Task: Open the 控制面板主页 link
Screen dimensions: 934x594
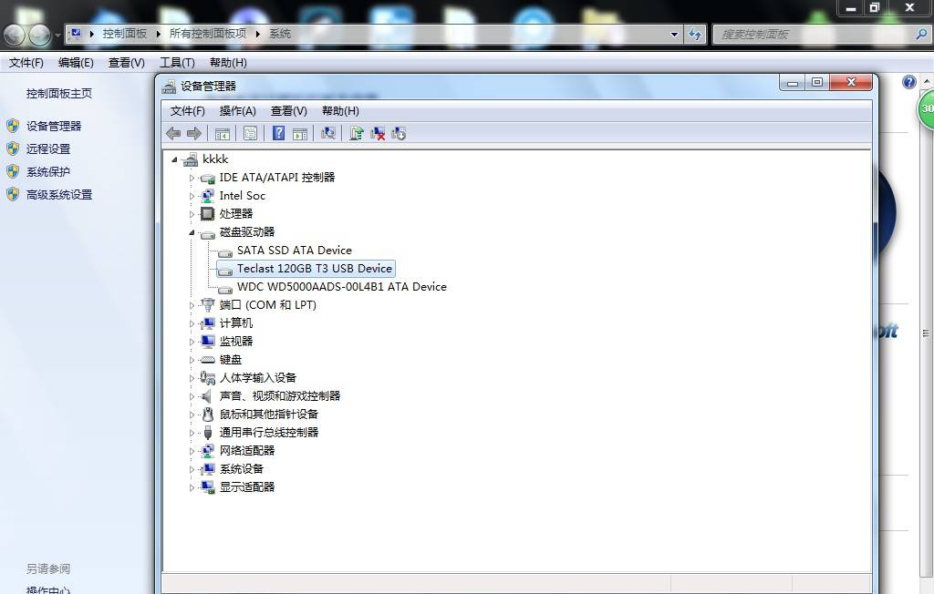Action: point(59,94)
